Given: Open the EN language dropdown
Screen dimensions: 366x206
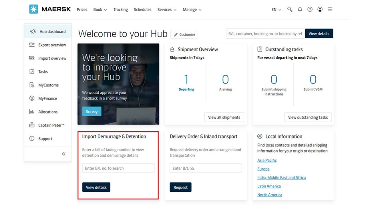Looking at the screenshot, I should (x=275, y=9).
